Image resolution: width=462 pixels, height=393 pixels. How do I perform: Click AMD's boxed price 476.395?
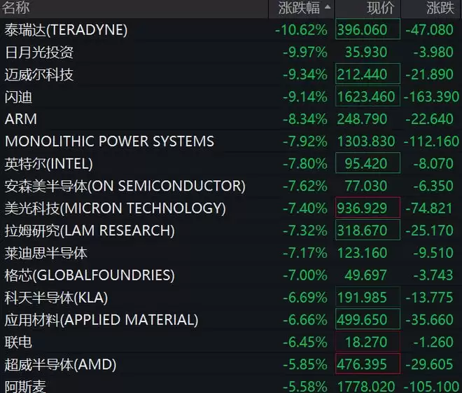tap(367, 364)
